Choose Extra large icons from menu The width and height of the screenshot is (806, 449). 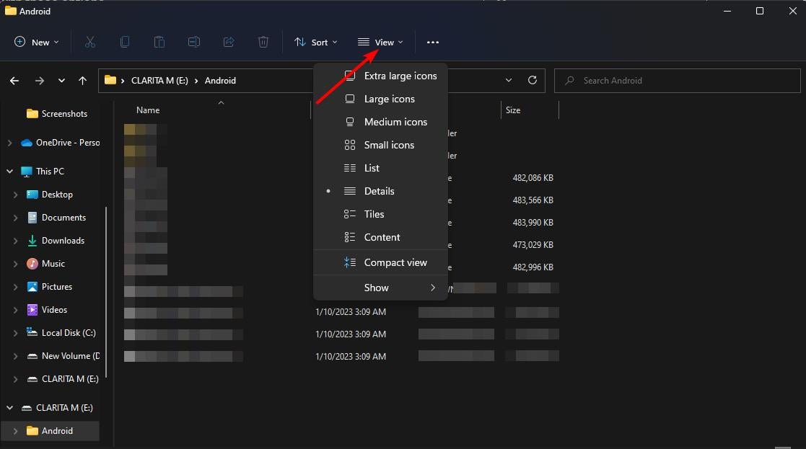[400, 76]
